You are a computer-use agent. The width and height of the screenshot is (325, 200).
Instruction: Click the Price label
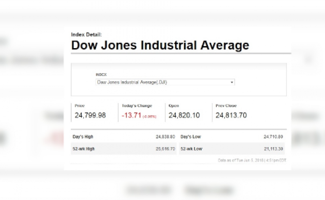79,105
